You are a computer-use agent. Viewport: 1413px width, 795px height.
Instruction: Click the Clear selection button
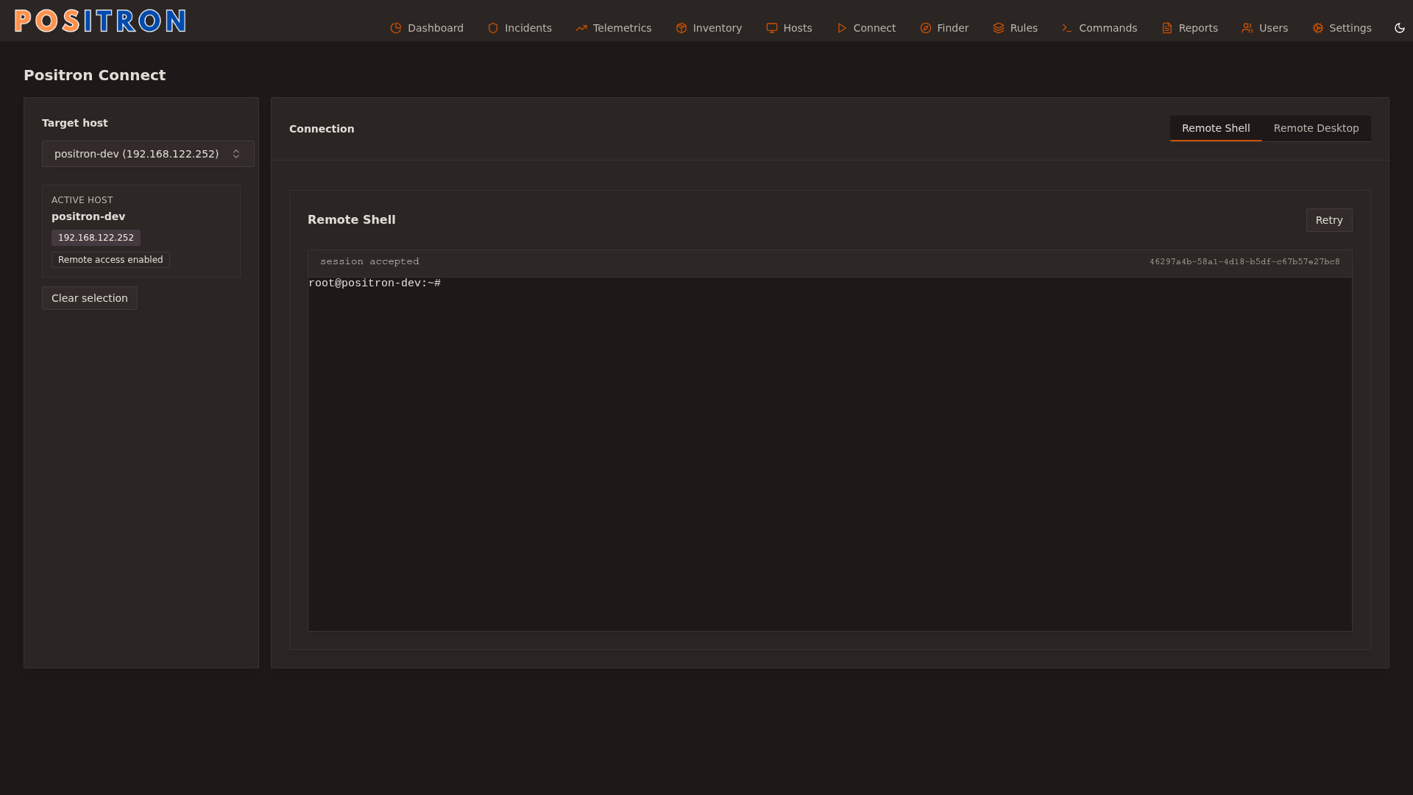coord(90,298)
